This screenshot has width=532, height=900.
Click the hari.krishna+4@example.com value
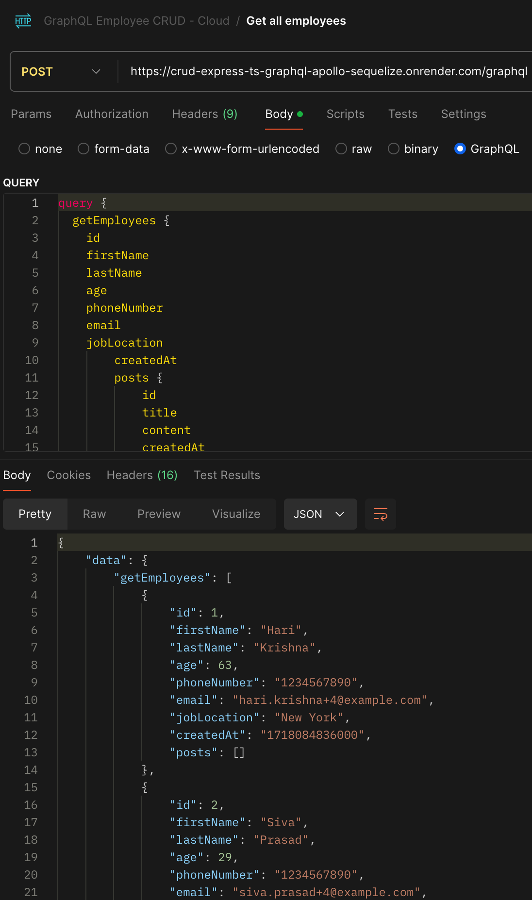[330, 700]
